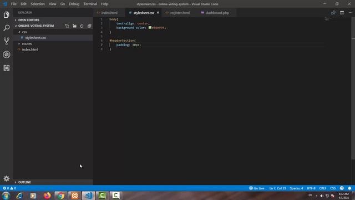Open Chrome from taskbar

[x=60, y=196]
